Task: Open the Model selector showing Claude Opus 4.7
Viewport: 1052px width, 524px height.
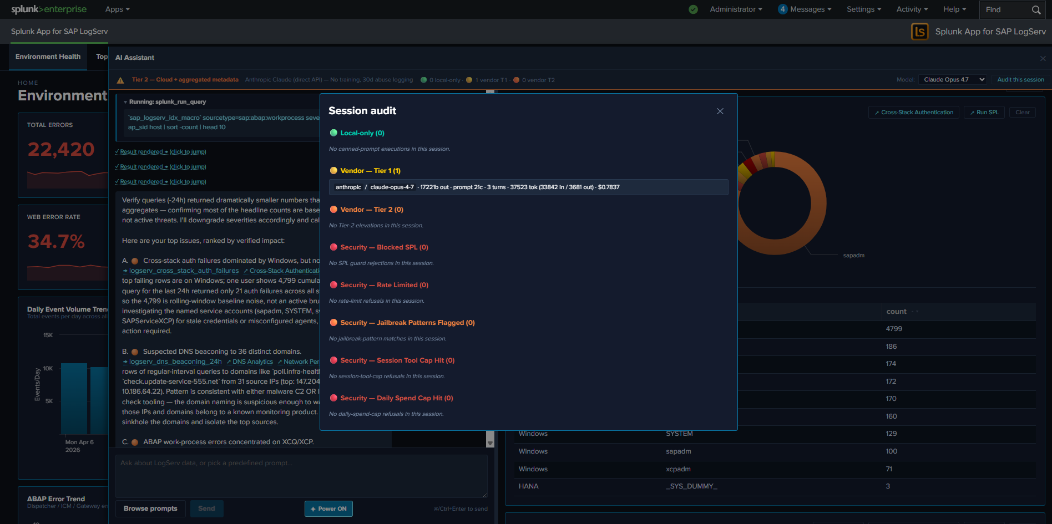Action: (953, 80)
